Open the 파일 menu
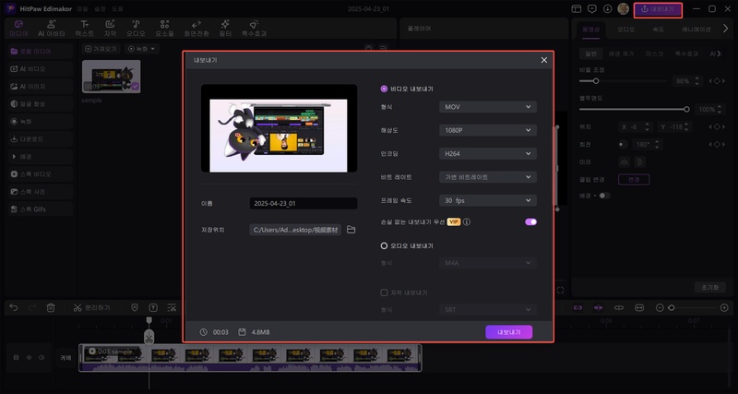This screenshot has width=738, height=394. [x=82, y=9]
